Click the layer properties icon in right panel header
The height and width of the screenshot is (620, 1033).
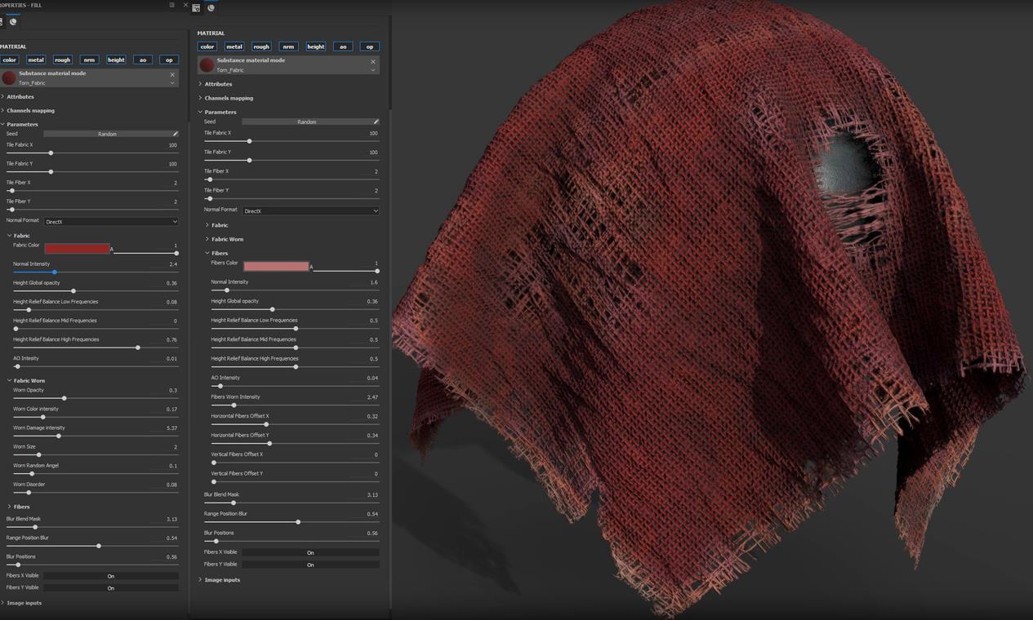point(196,8)
